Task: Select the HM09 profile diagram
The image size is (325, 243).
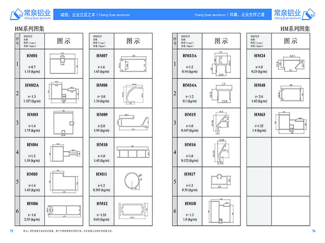Action: (133, 123)
